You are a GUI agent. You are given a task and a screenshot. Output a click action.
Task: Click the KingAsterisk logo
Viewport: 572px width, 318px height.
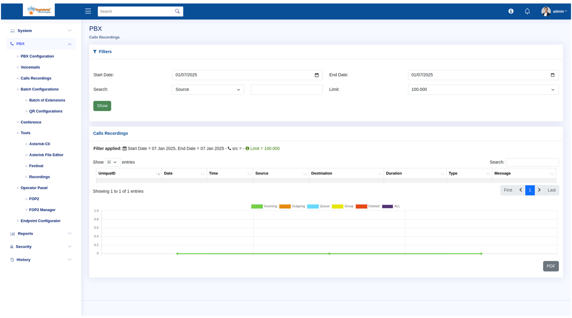39,10
